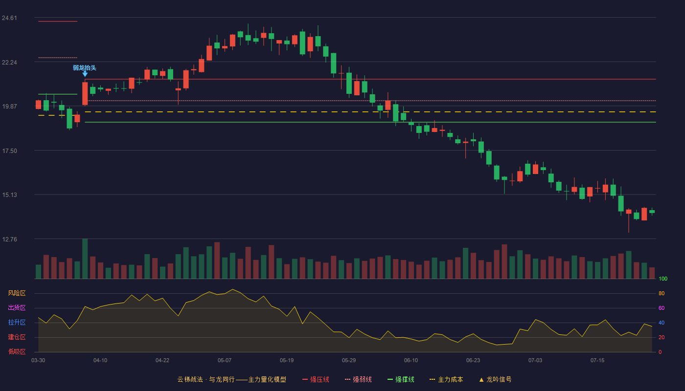Image resolution: width=685 pixels, height=391 pixels.
Task: Toggle the 强压线 legend series
Action: point(316,379)
